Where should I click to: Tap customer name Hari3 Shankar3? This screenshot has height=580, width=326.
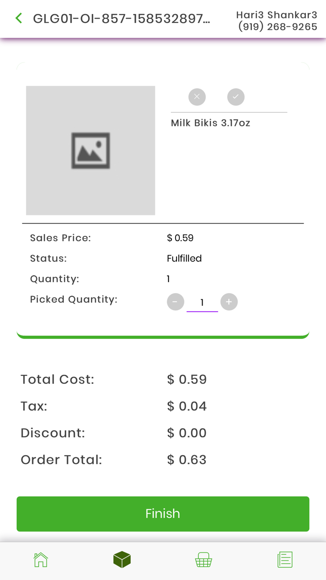coord(277,15)
